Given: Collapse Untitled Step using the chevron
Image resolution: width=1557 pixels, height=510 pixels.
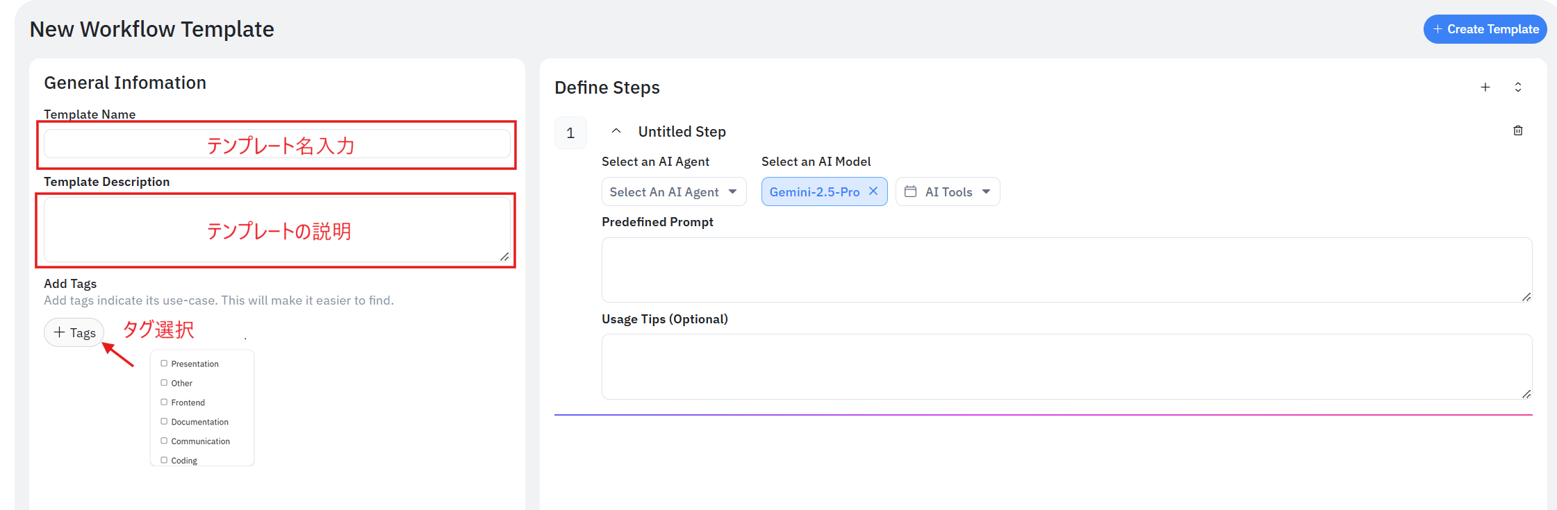Looking at the screenshot, I should click(616, 131).
